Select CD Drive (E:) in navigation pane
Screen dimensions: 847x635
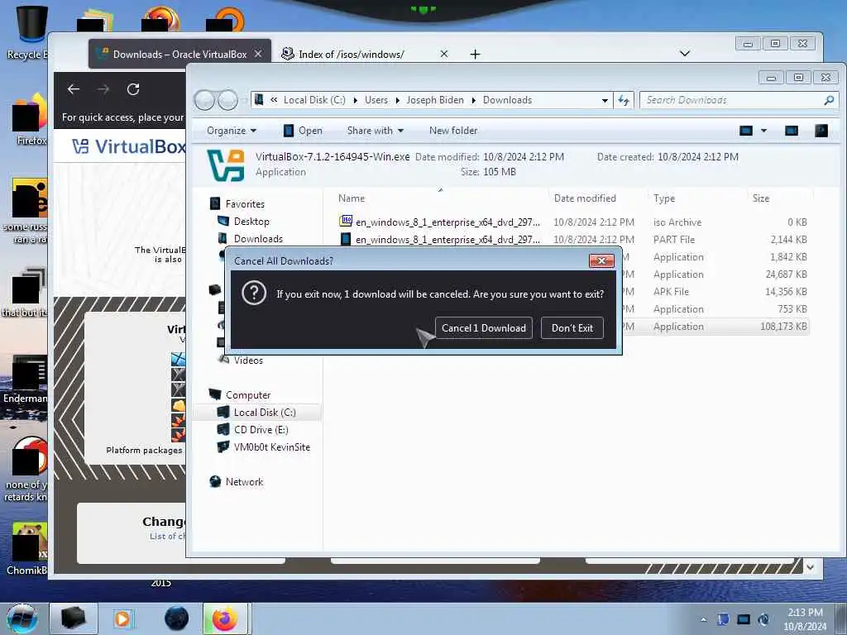pos(261,429)
